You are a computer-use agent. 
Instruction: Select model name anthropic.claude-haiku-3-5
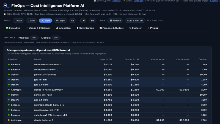49,105
